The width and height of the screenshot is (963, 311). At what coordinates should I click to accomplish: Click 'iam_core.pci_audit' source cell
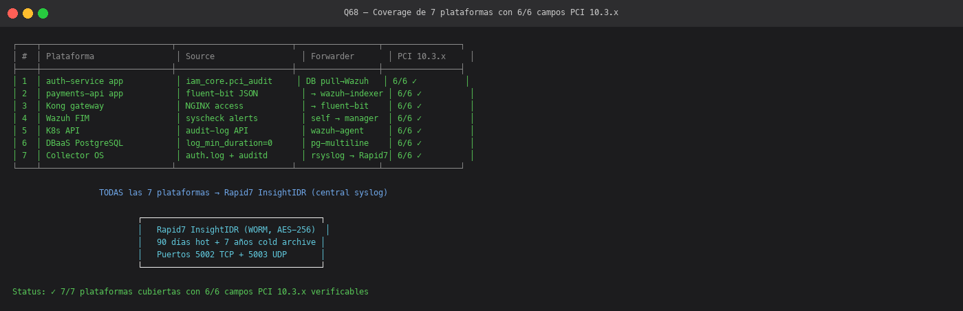point(229,81)
